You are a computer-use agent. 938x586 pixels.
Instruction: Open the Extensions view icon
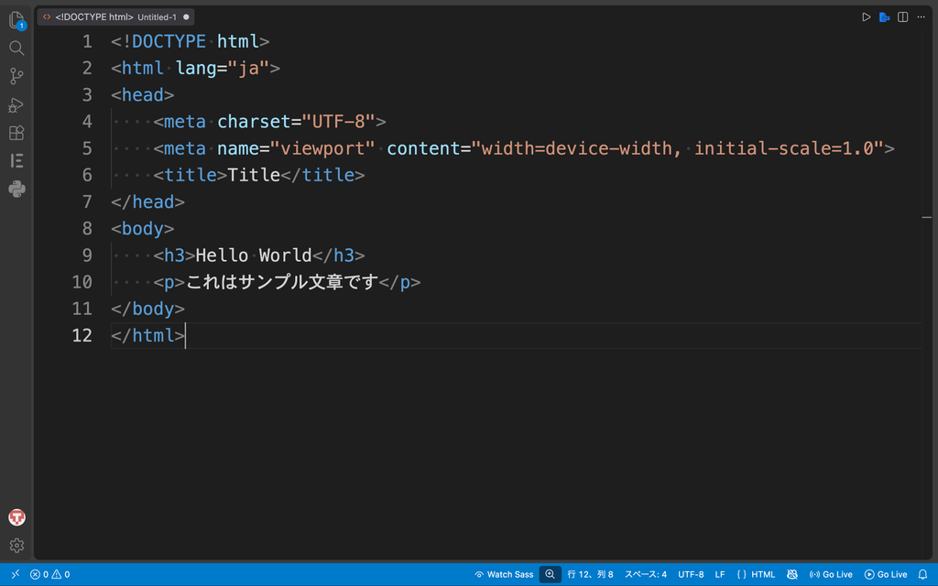[x=16, y=133]
